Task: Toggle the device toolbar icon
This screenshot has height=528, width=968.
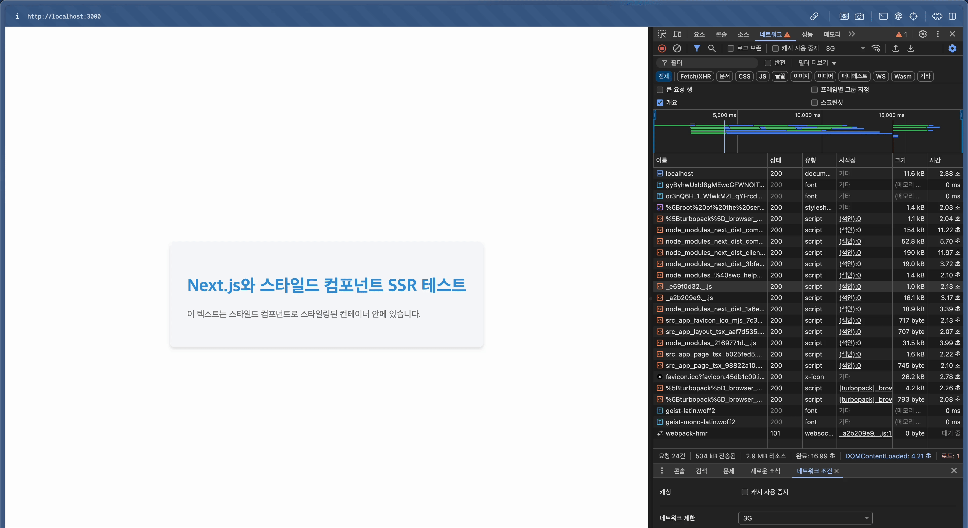Action: 677,34
